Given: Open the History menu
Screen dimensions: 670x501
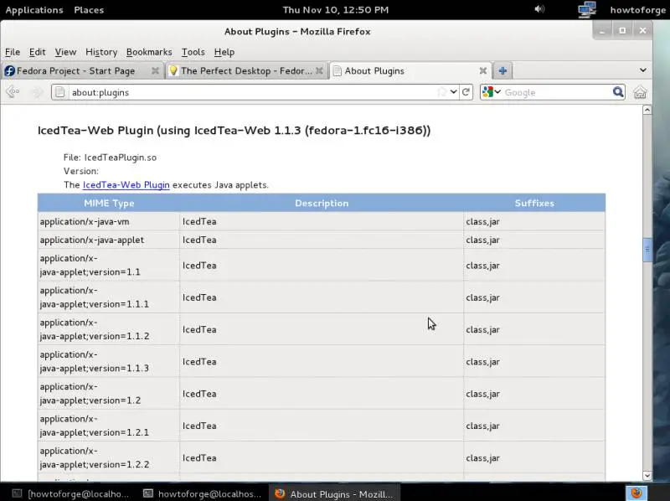Looking at the screenshot, I should [x=101, y=52].
